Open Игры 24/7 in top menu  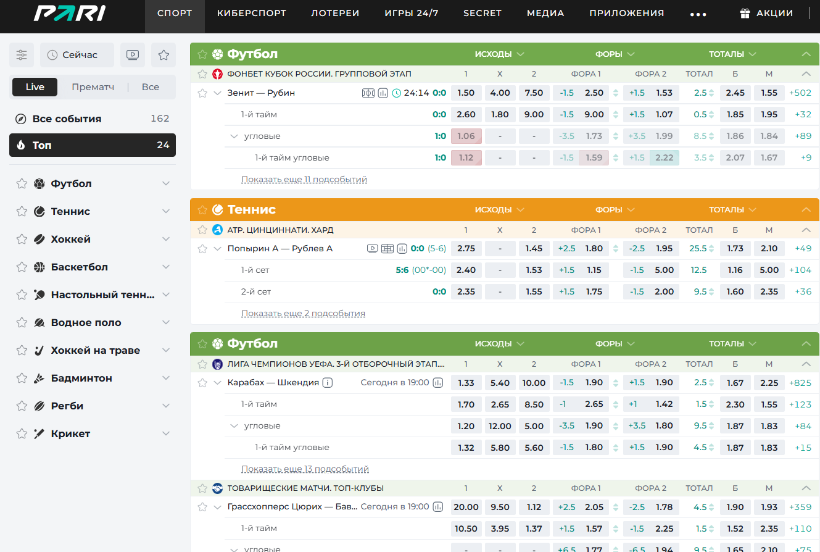(412, 13)
